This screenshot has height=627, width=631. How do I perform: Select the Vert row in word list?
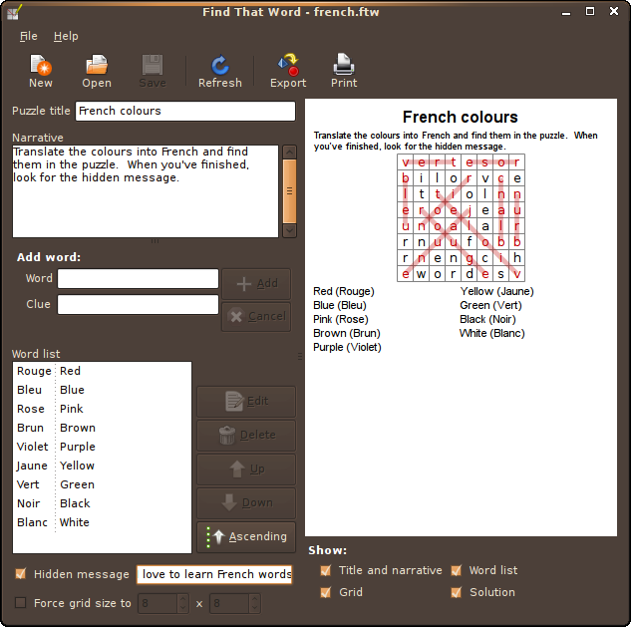click(103, 484)
